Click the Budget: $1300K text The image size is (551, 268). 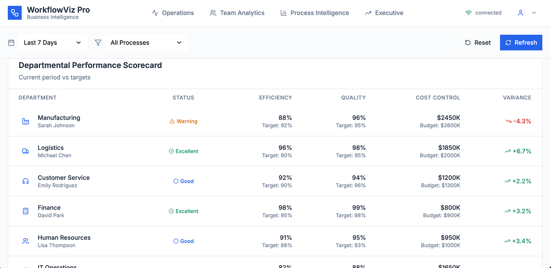[440, 185]
